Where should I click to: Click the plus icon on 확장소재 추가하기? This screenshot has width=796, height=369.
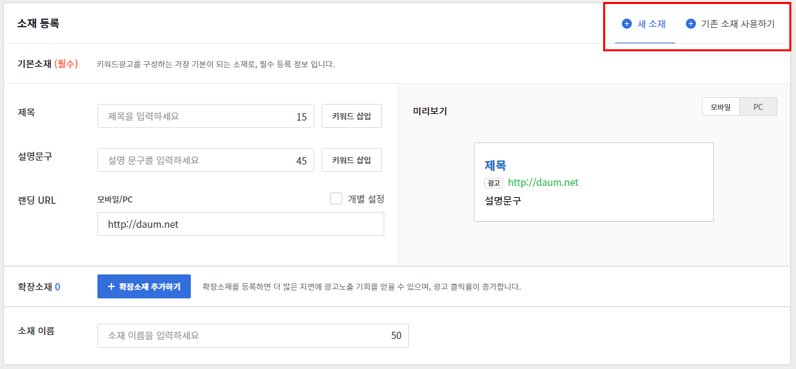tap(110, 286)
